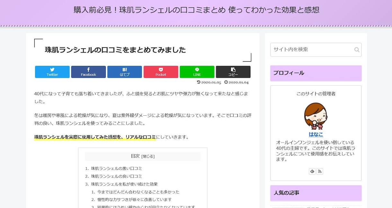Viewport: 392px width, 208px height.
Task: Click the search magnifier icon
Action: [x=357, y=50]
